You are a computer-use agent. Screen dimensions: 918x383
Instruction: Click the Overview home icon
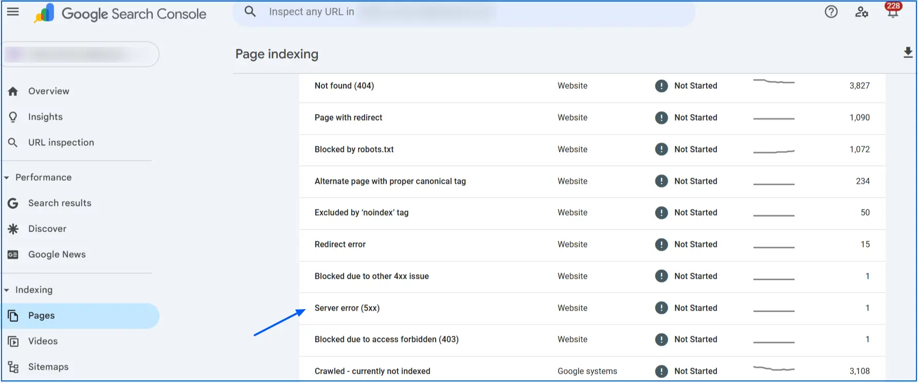[13, 91]
